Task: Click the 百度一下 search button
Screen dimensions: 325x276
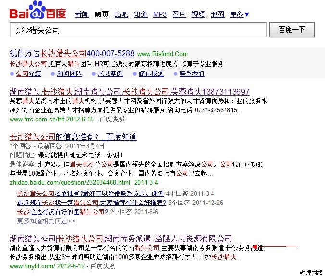Action: (292, 30)
